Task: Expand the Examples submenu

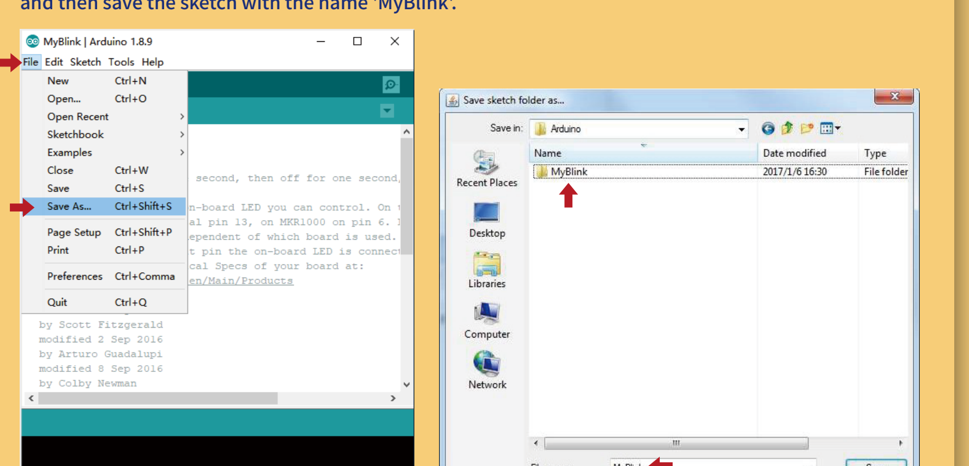Action: (x=104, y=152)
